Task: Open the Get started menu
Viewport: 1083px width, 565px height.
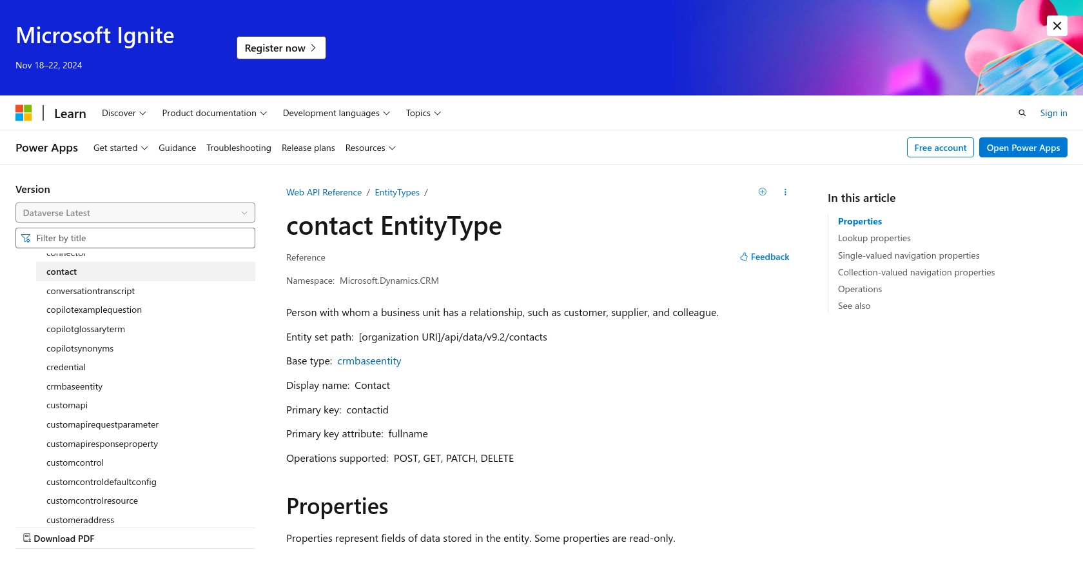Action: pyautogui.click(x=121, y=148)
